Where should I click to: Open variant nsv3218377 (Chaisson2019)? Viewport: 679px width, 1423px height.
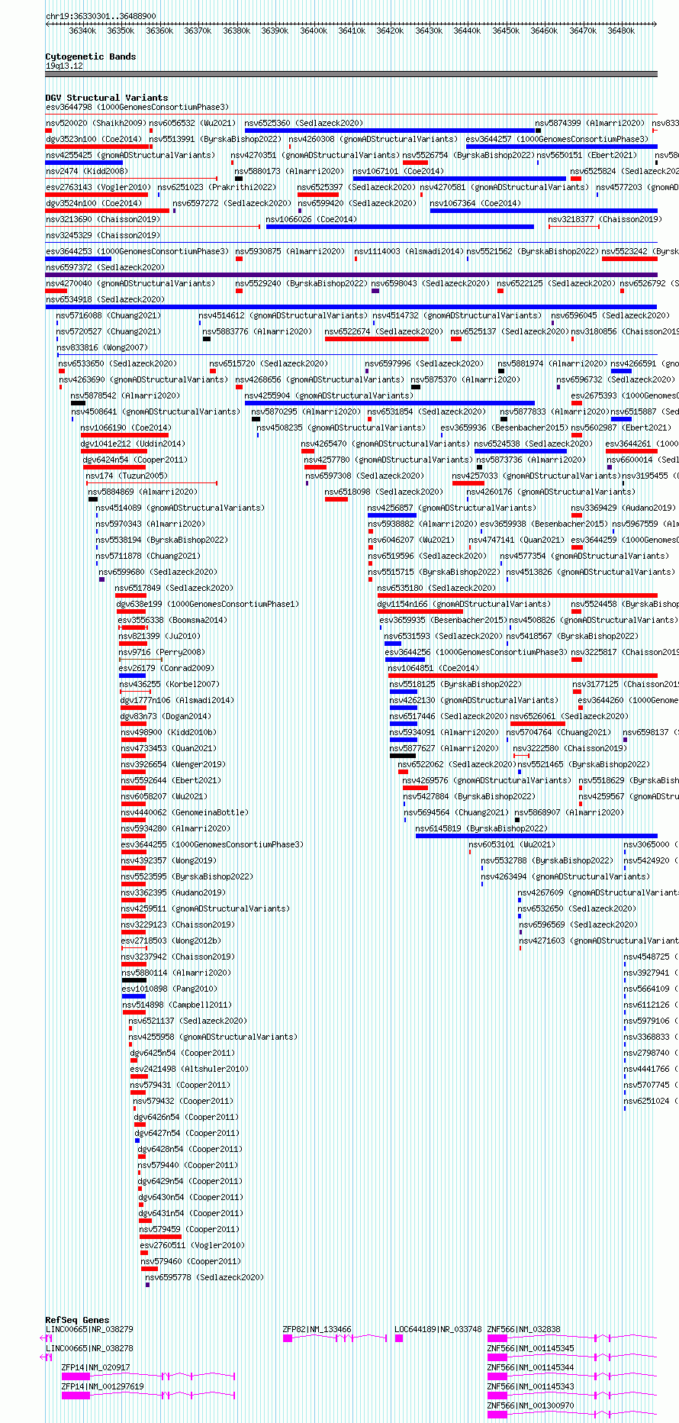(x=605, y=219)
